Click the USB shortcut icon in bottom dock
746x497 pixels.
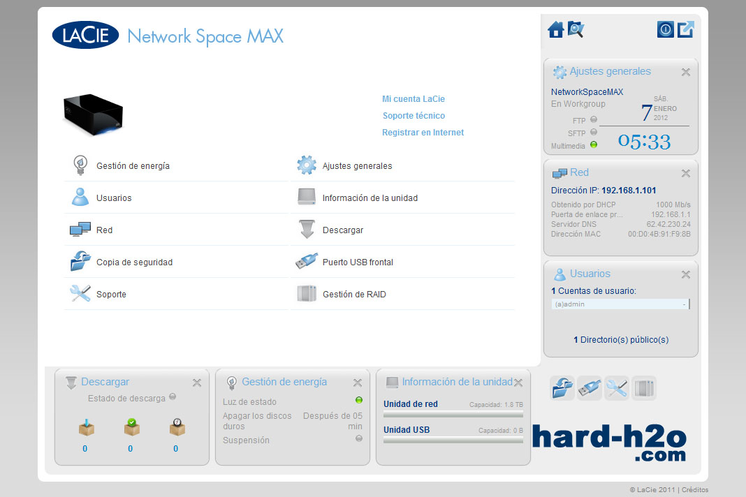[590, 388]
